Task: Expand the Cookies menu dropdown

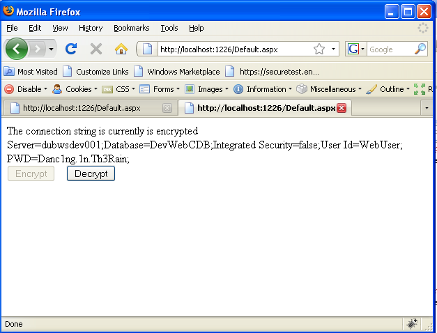Action: [95, 89]
